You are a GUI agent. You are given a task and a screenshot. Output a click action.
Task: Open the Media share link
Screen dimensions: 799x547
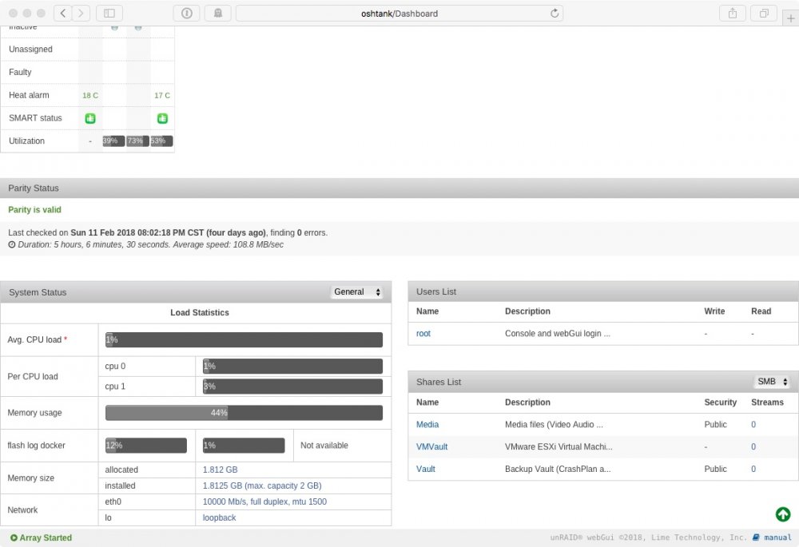coord(427,424)
